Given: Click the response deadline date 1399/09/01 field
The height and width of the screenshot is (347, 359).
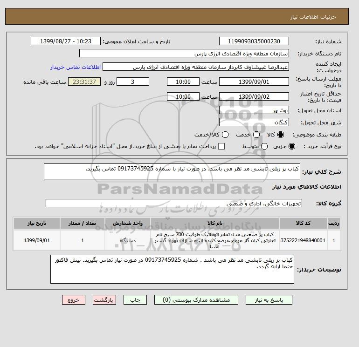Looking at the screenshot, I should pos(254,82).
